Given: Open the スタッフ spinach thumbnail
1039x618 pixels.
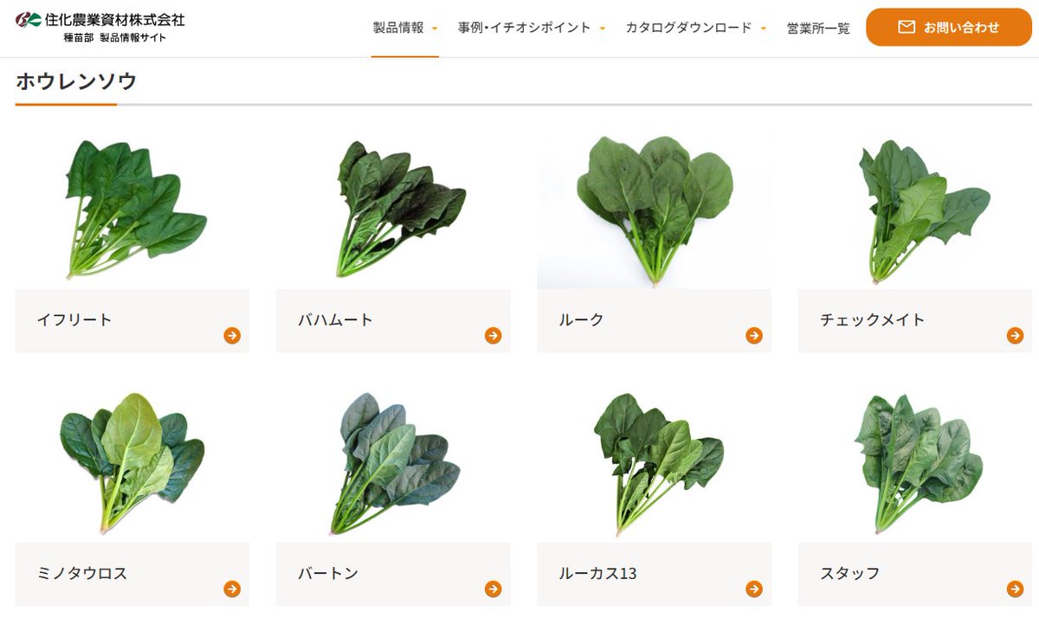Looking at the screenshot, I should click(915, 462).
